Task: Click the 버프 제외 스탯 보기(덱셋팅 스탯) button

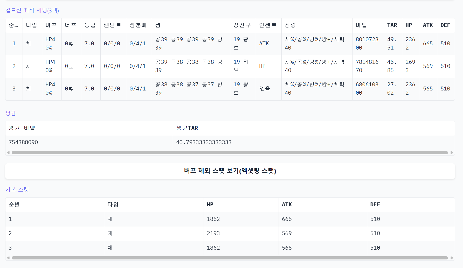Action: [x=230, y=171]
